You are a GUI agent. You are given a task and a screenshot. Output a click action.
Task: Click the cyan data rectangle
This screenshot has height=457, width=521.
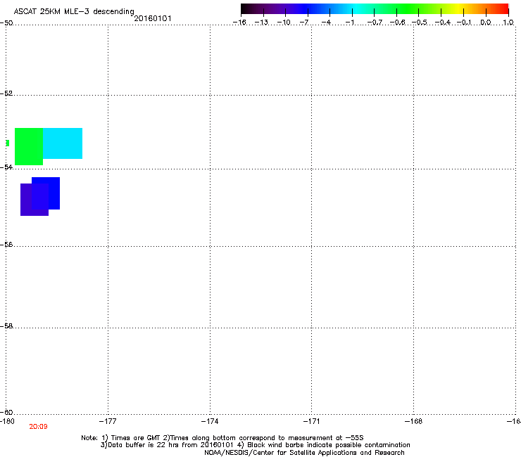pos(63,143)
